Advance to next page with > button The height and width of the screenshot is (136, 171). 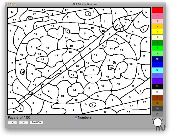pyautogui.click(x=23, y=122)
